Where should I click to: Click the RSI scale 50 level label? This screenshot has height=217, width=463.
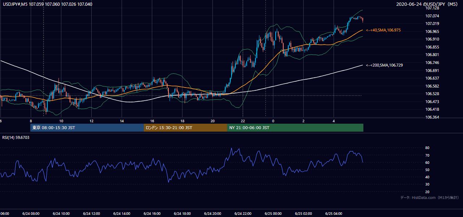(x=427, y=170)
